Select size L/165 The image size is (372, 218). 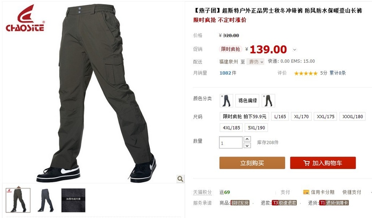tap(280, 117)
